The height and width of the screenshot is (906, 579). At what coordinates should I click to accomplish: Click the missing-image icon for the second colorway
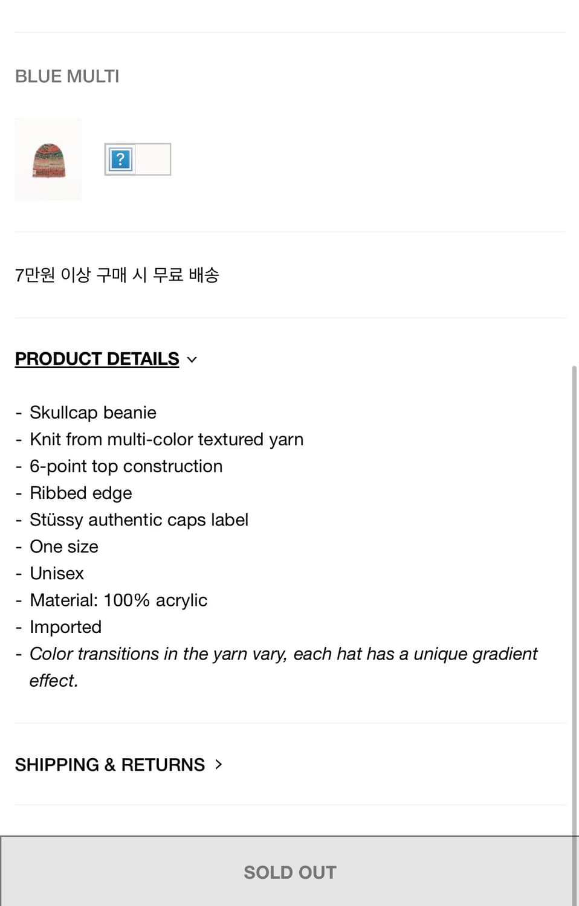tap(121, 159)
